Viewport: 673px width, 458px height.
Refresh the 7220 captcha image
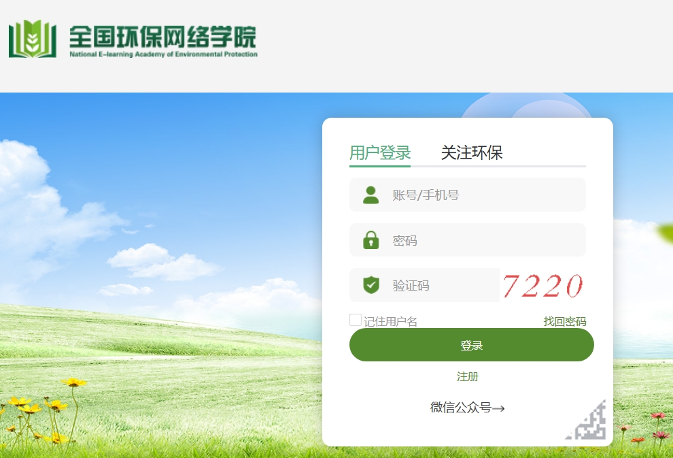[x=543, y=286]
